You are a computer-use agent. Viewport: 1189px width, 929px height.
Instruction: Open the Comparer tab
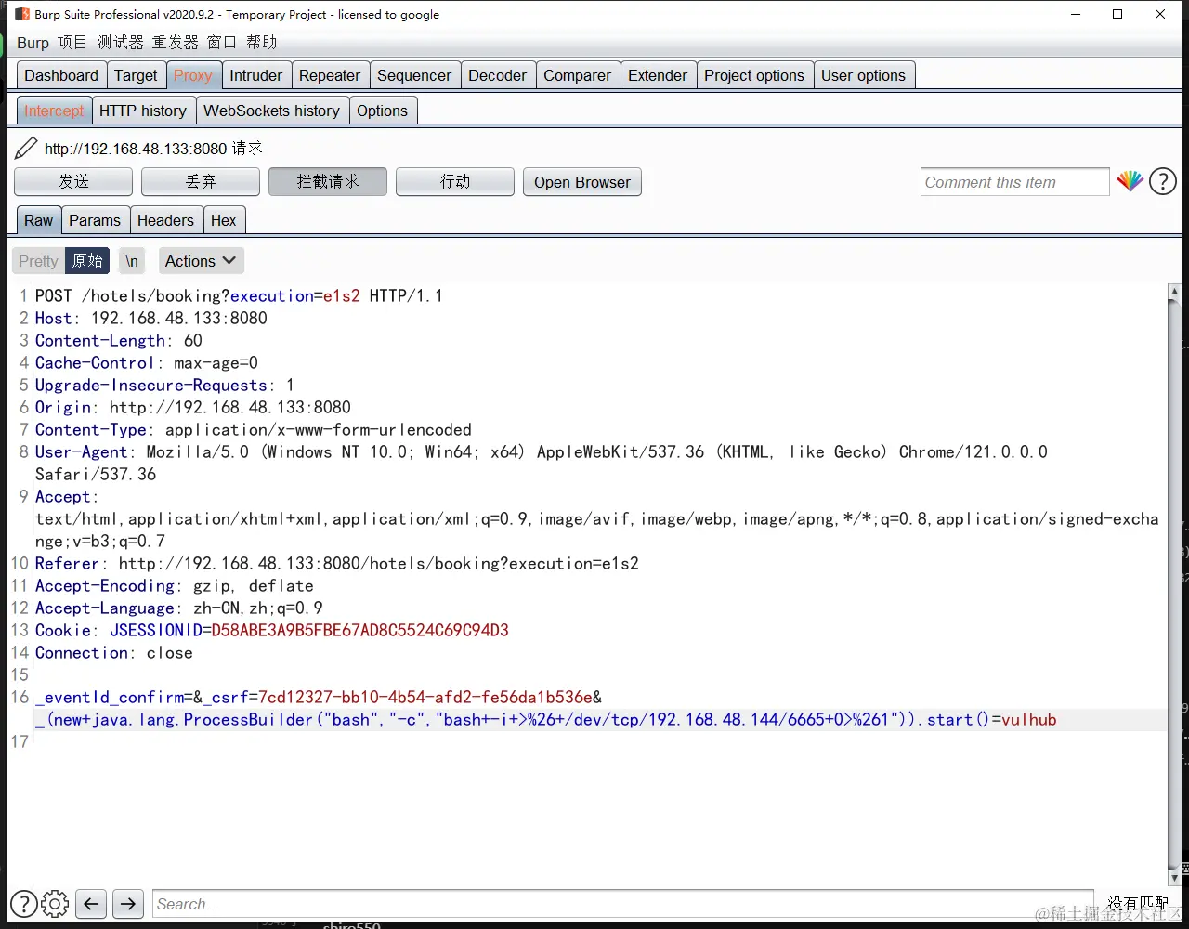click(578, 75)
